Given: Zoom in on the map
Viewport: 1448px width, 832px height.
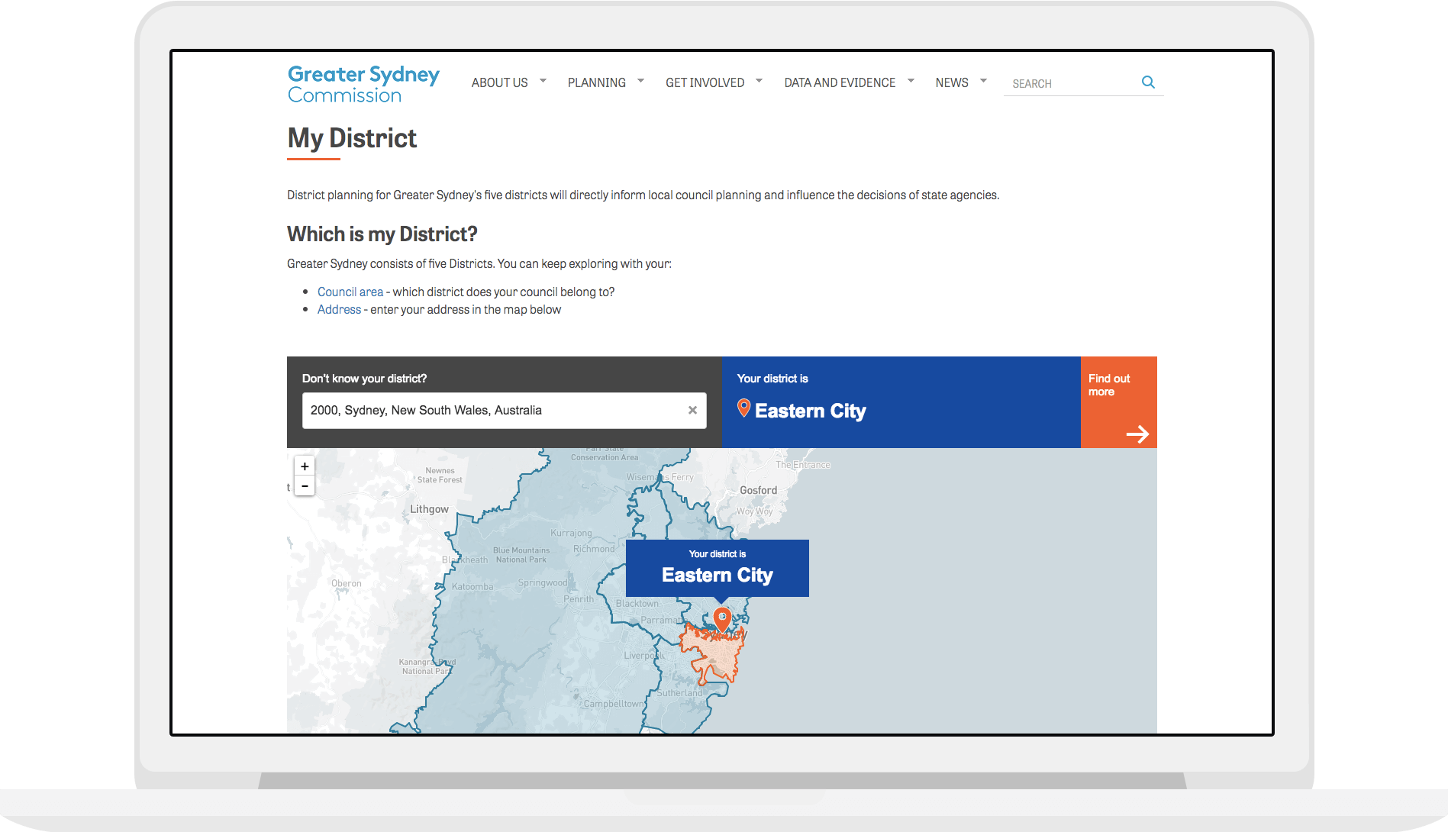Looking at the screenshot, I should click(x=305, y=466).
